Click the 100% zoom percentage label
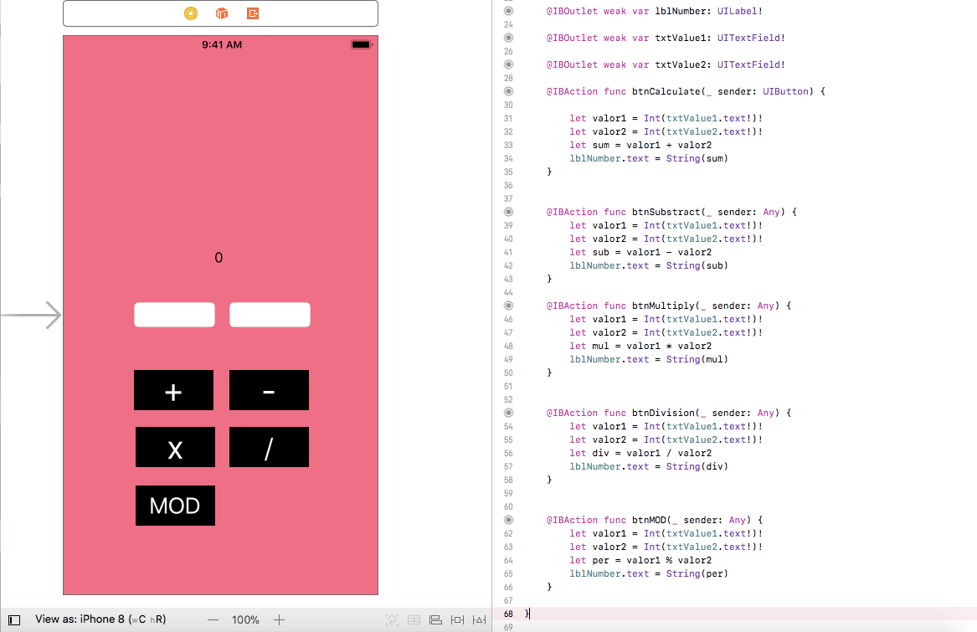 (244, 619)
